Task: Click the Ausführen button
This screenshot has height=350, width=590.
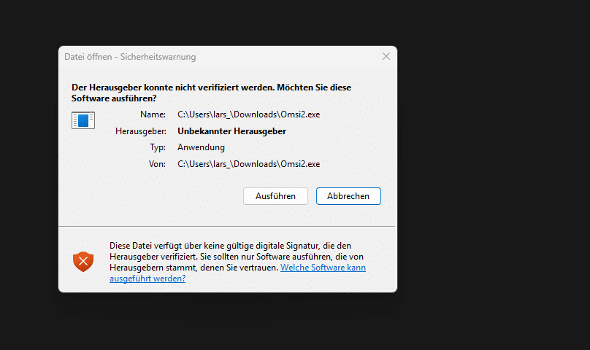Action: (x=275, y=196)
